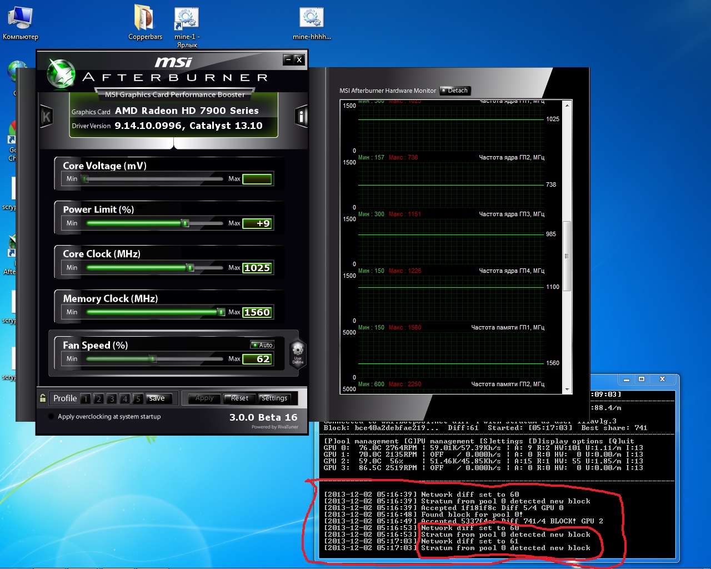This screenshot has width=711, height=569.
Task: Select profile slot 5
Action: point(138,398)
